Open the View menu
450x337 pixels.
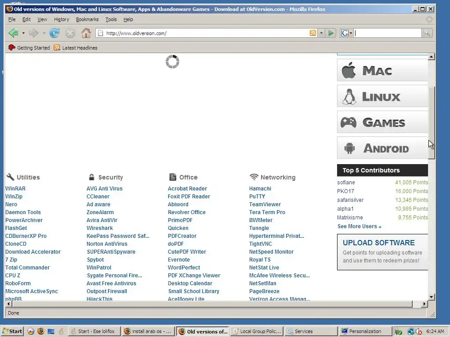tap(42, 19)
